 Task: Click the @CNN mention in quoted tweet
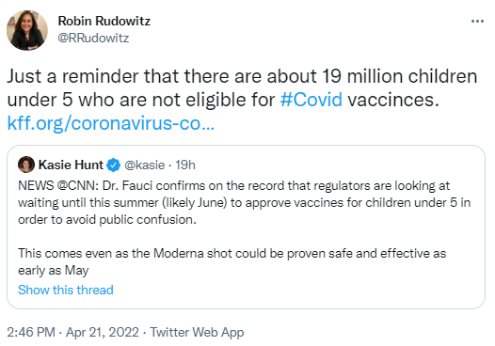tap(78, 186)
